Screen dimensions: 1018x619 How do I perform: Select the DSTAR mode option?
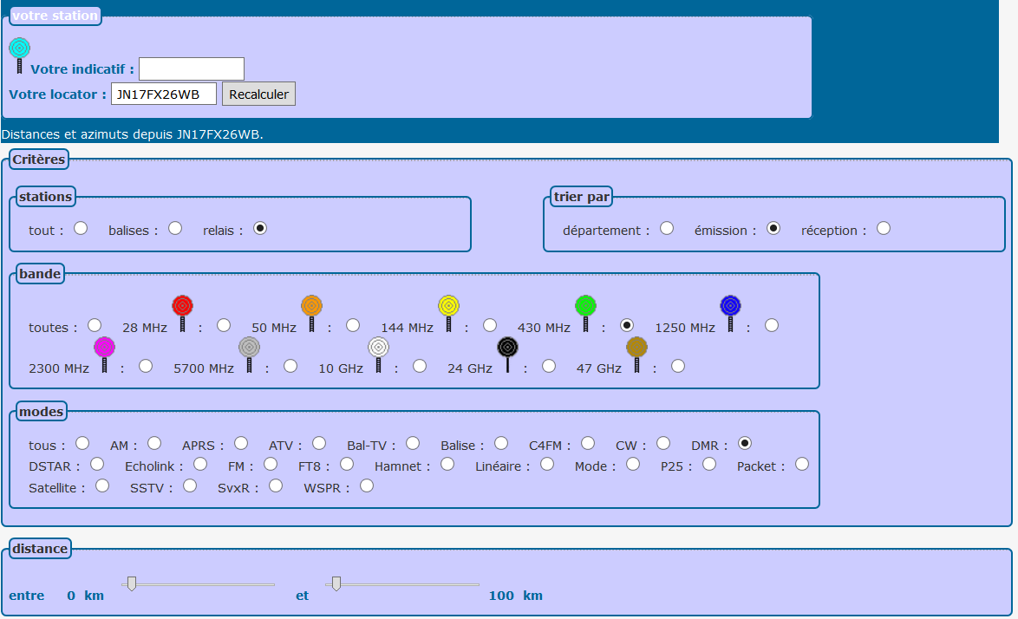coord(97,464)
